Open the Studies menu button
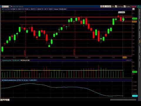The image size is (141, 106). pyautogui.click(x=127, y=6)
